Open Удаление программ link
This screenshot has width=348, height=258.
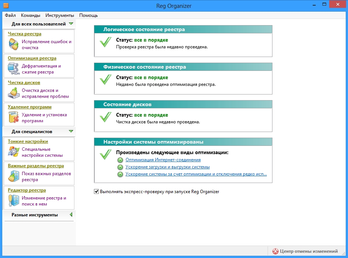point(30,107)
